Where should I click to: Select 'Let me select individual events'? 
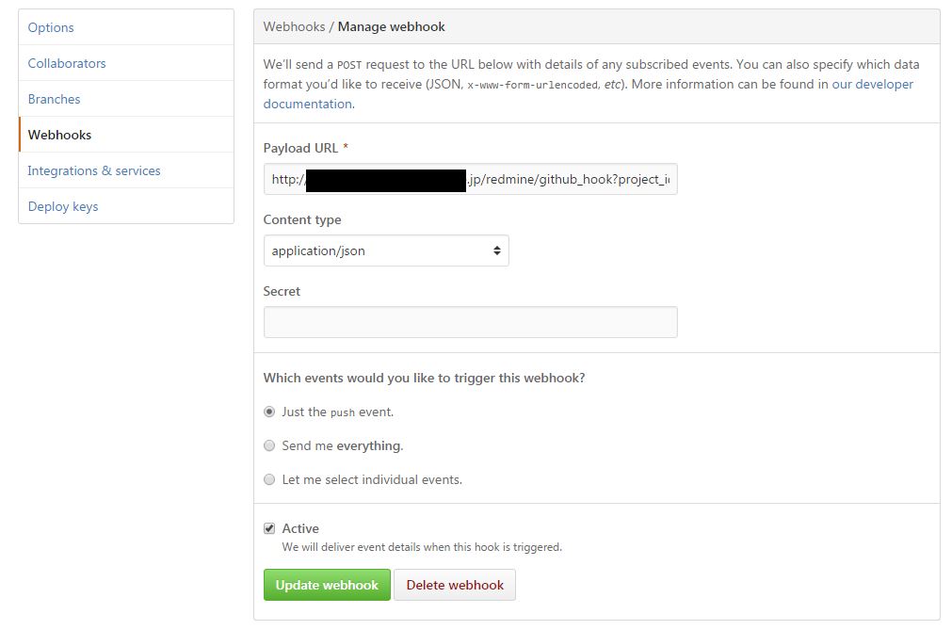(269, 479)
